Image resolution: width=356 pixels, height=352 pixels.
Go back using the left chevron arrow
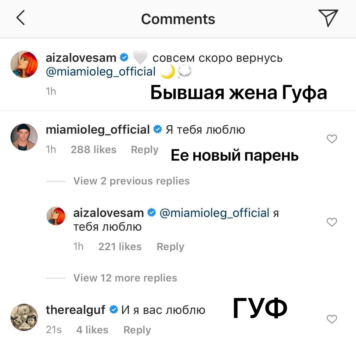[x=21, y=18]
